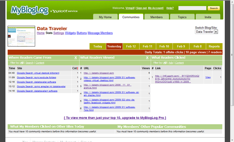234x142 pixels.
Task: Sort by the Cnt column arrow
Action: [x=78, y=68]
